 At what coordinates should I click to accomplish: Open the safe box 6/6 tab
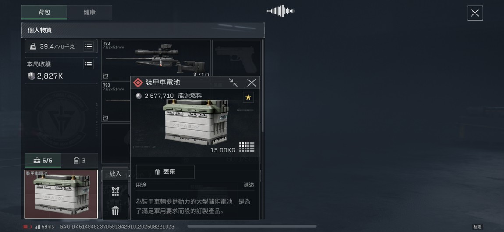tap(43, 160)
